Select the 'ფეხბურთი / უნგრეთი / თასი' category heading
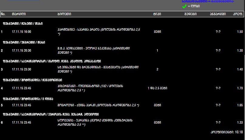The height and width of the screenshot is (140, 245). (x=24, y=42)
